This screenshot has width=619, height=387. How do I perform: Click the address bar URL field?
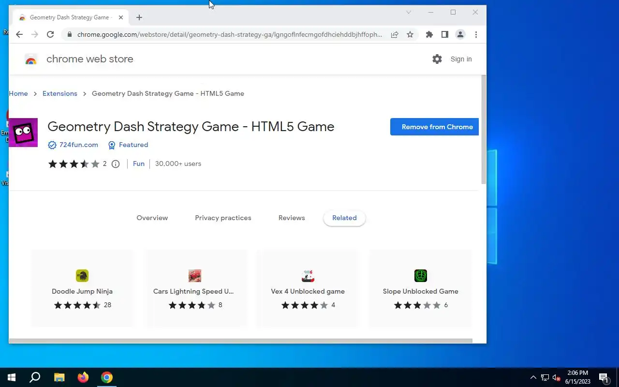tap(230, 34)
